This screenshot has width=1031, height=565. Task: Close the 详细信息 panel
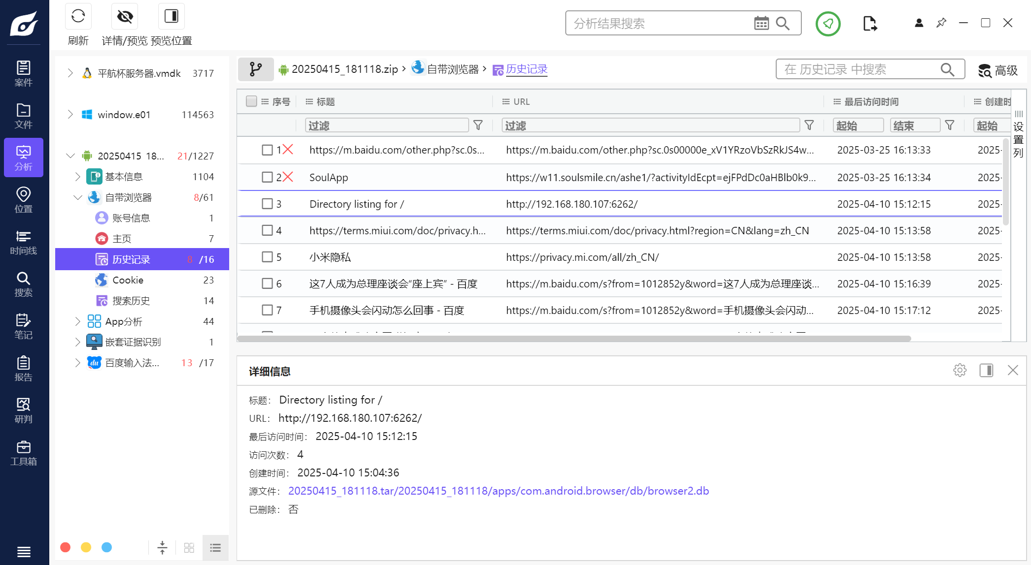click(1013, 370)
